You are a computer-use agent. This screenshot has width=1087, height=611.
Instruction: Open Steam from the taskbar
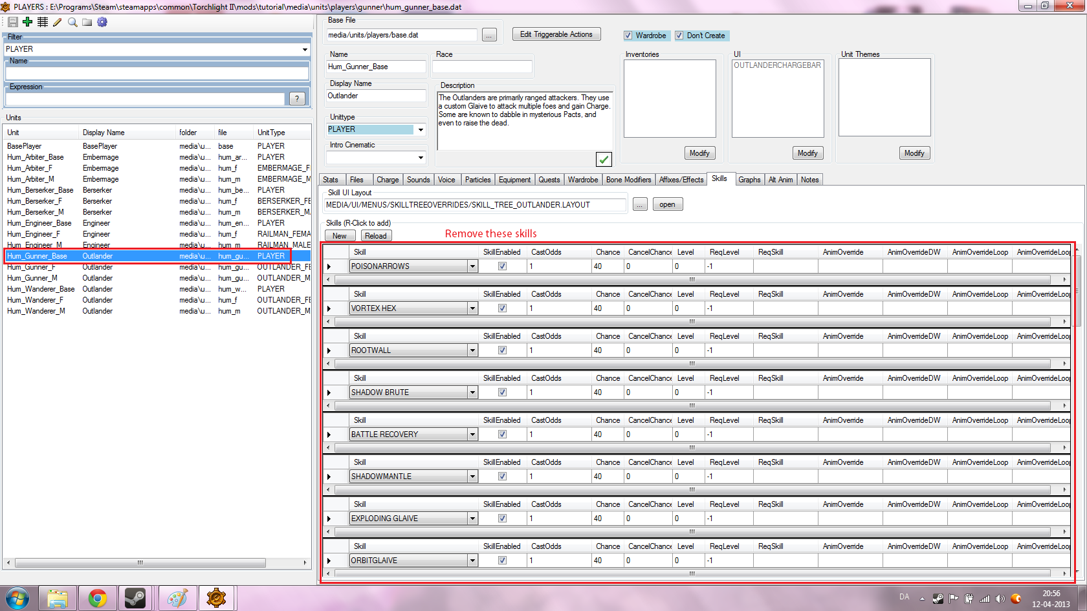pyautogui.click(x=135, y=598)
